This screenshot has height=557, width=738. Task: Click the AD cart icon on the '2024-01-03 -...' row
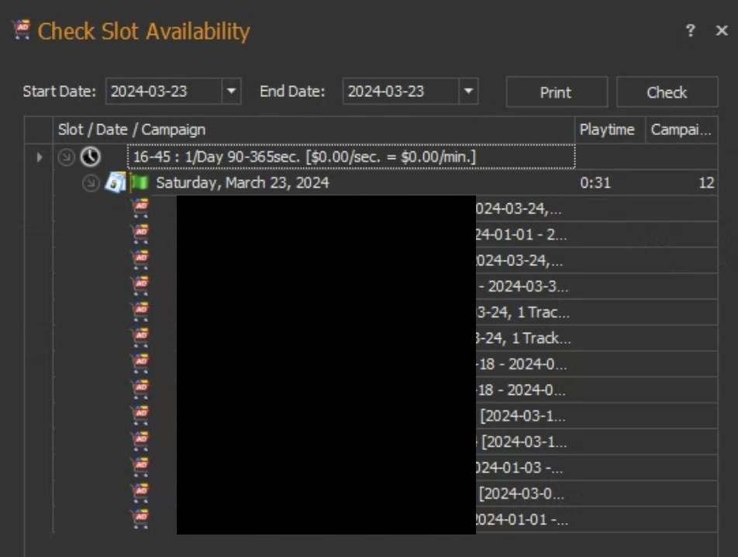point(140,467)
